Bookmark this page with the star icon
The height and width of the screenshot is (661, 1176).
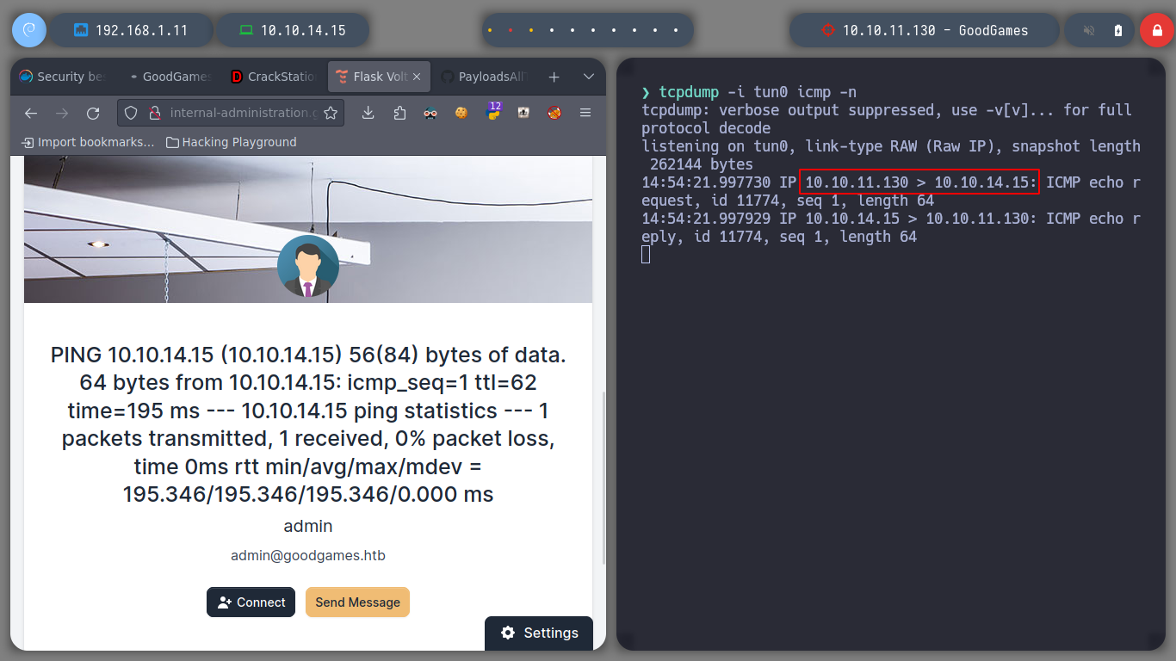(331, 113)
